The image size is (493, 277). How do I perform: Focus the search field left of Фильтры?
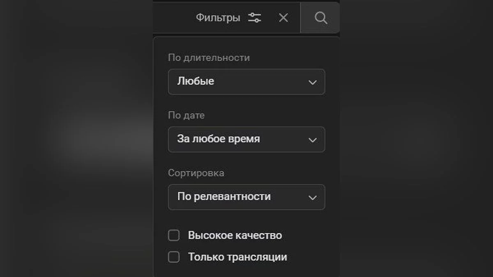coord(173,18)
